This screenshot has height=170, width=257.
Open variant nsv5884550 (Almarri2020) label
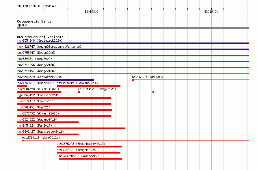[x=38, y=89]
